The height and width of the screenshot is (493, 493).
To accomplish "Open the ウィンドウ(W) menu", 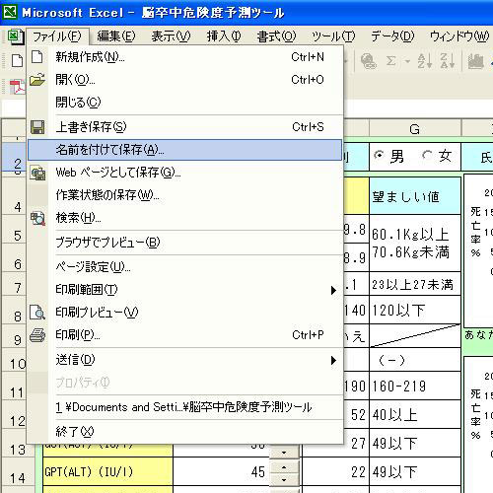I will tap(459, 36).
